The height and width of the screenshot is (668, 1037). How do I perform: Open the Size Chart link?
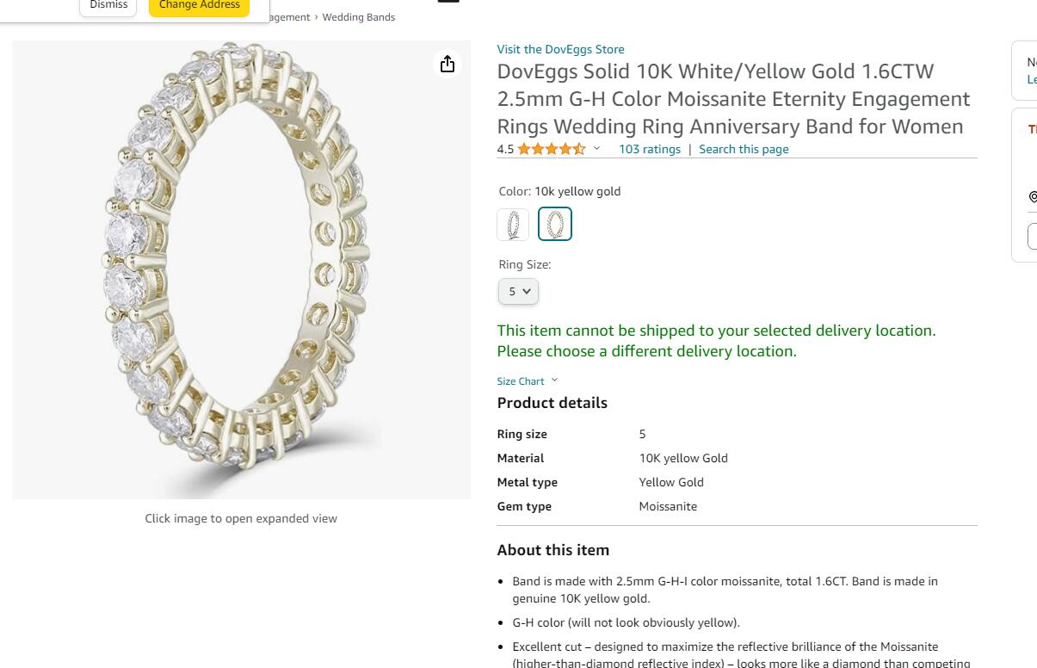pos(521,381)
